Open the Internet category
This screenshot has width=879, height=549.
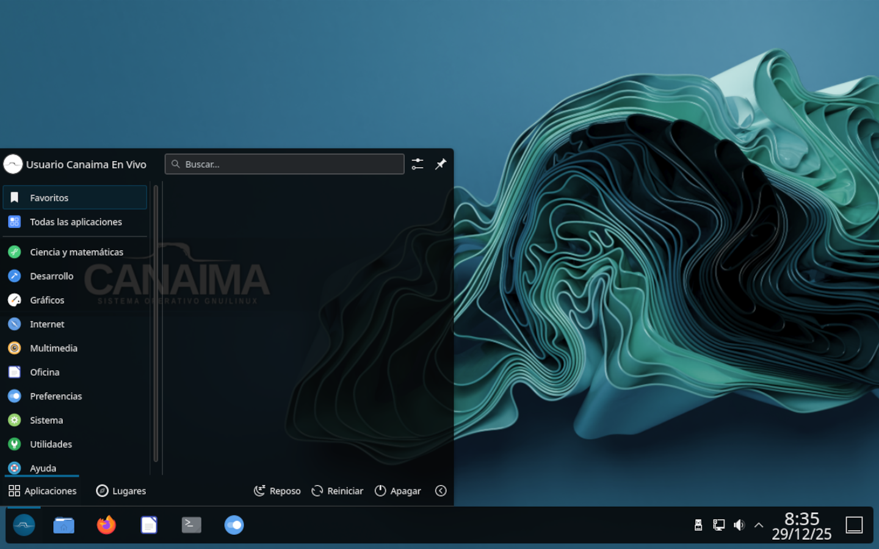click(x=47, y=324)
